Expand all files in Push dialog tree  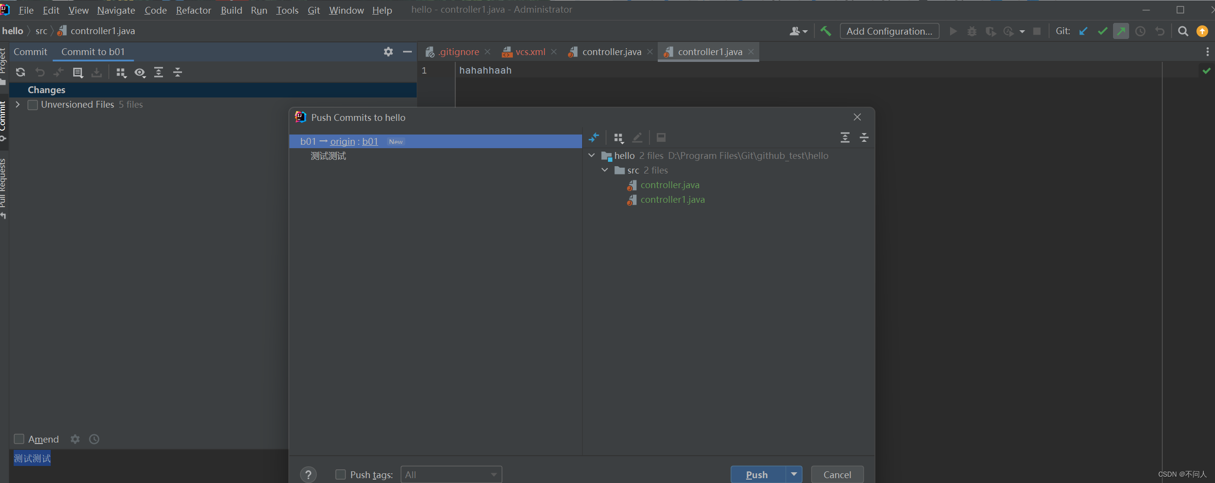tap(845, 138)
